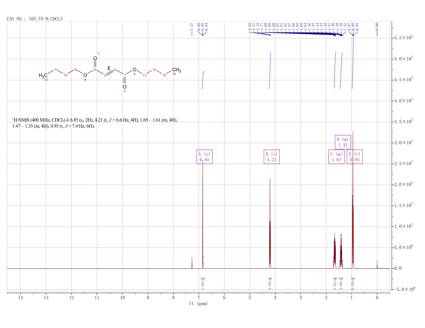Select the 'A (s) 6.85' multiplet box

(204, 157)
